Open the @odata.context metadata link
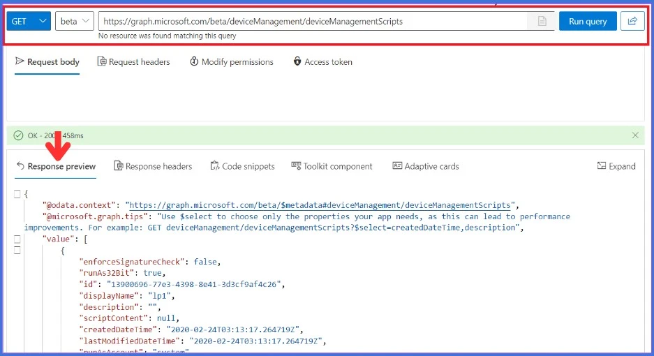This screenshot has width=654, height=356. pos(320,205)
